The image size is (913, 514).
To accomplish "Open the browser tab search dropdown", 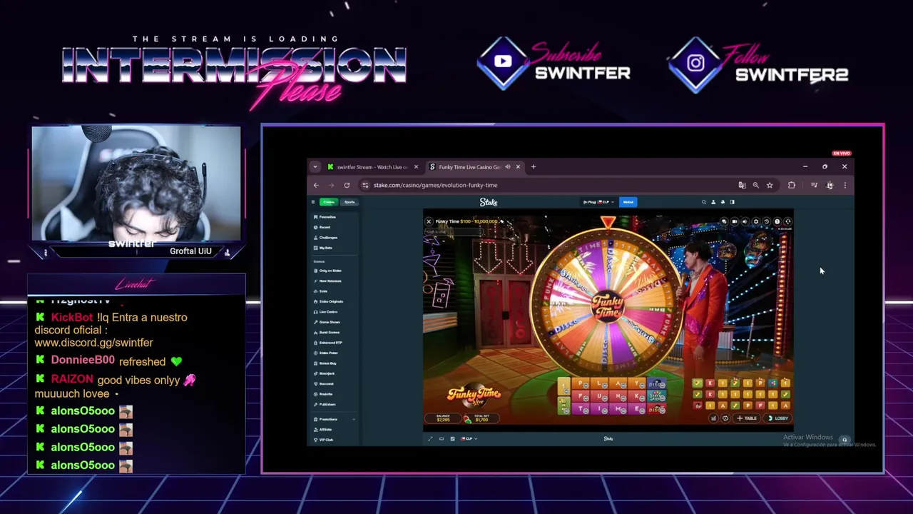I will tap(315, 167).
